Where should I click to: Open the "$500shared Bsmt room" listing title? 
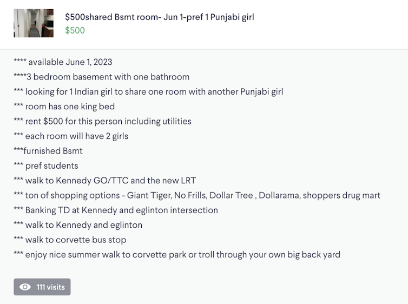pos(159,17)
